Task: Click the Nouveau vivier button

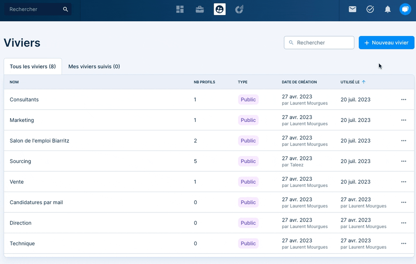Action: pyautogui.click(x=386, y=42)
